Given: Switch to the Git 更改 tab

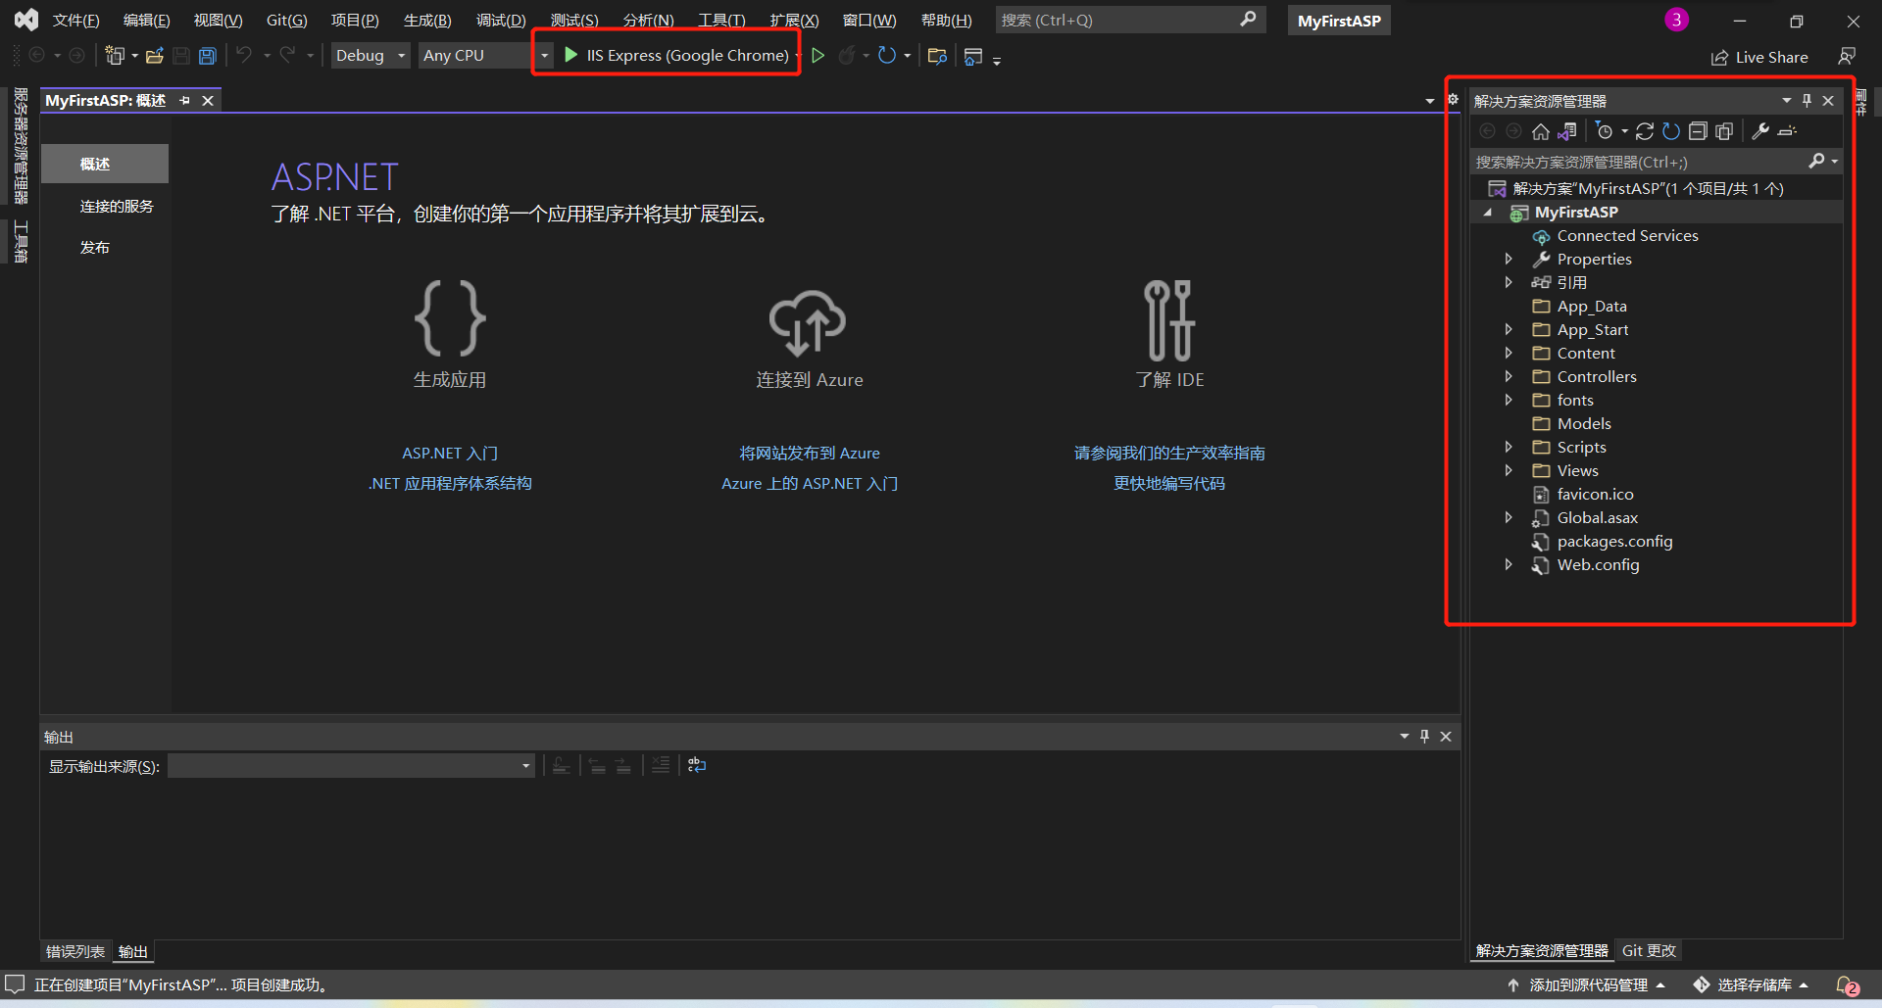Looking at the screenshot, I should pos(1649,950).
